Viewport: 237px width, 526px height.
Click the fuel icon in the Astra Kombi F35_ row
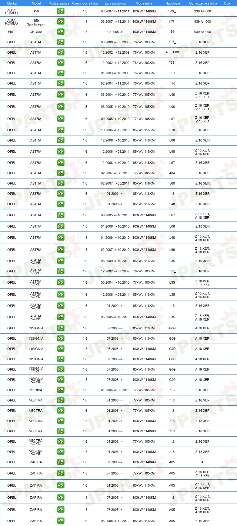coord(61,271)
